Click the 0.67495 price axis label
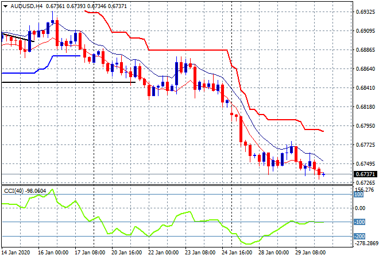This screenshot has height=259, width=379. coord(365,164)
